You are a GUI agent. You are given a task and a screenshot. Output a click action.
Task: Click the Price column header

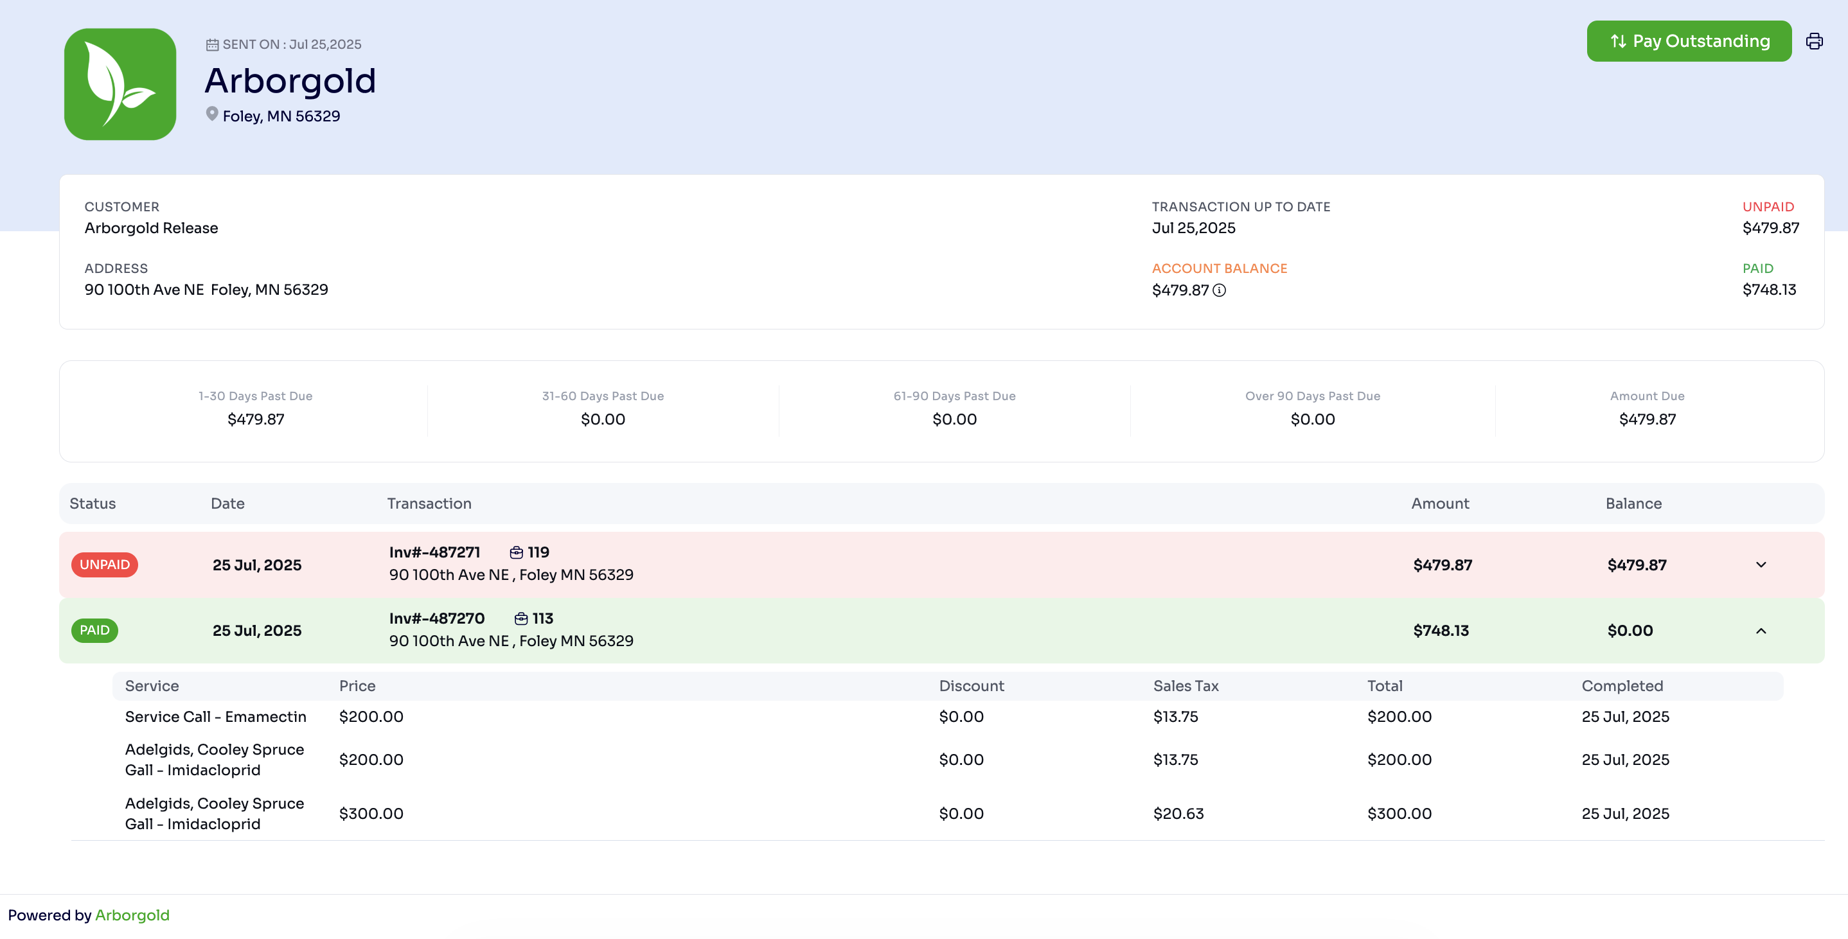[x=357, y=686]
